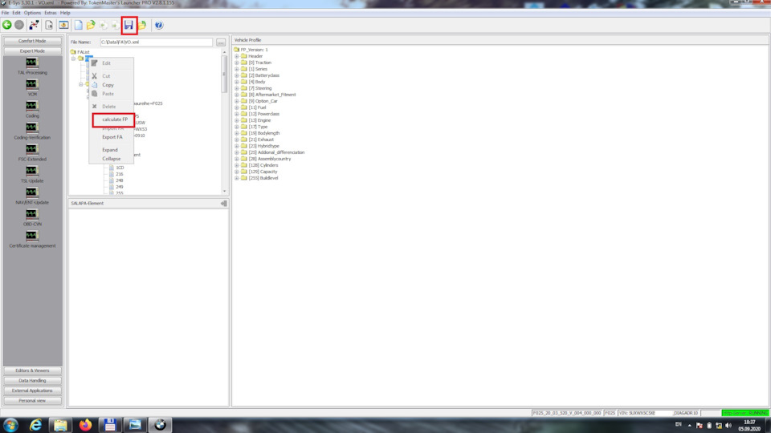Click the File Name path field
The image size is (771, 433).
(x=157, y=42)
